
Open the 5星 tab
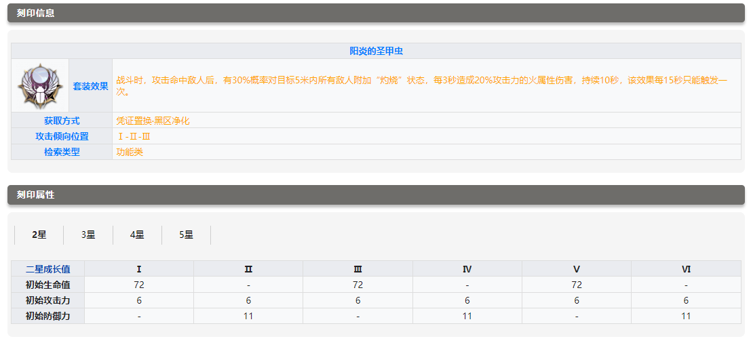[x=186, y=235]
